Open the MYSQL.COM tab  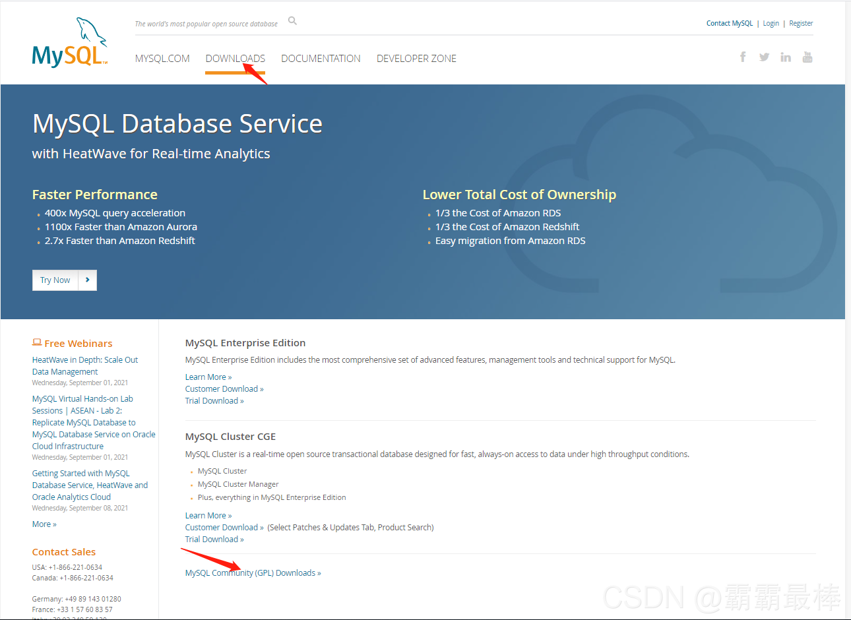click(x=162, y=59)
